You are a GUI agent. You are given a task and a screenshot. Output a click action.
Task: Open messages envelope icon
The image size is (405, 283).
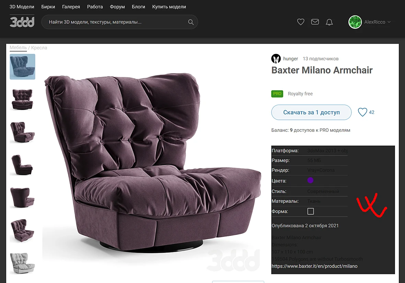315,22
